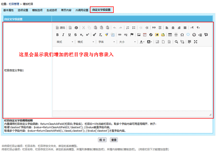The height and width of the screenshot is (161, 216).
Task: Click the 源码 source code button
Action: point(60,28)
